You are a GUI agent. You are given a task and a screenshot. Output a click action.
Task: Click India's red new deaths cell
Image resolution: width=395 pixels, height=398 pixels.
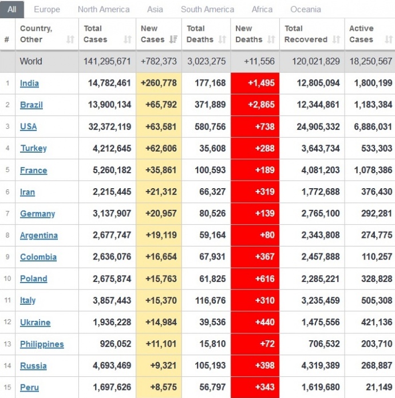tap(255, 83)
